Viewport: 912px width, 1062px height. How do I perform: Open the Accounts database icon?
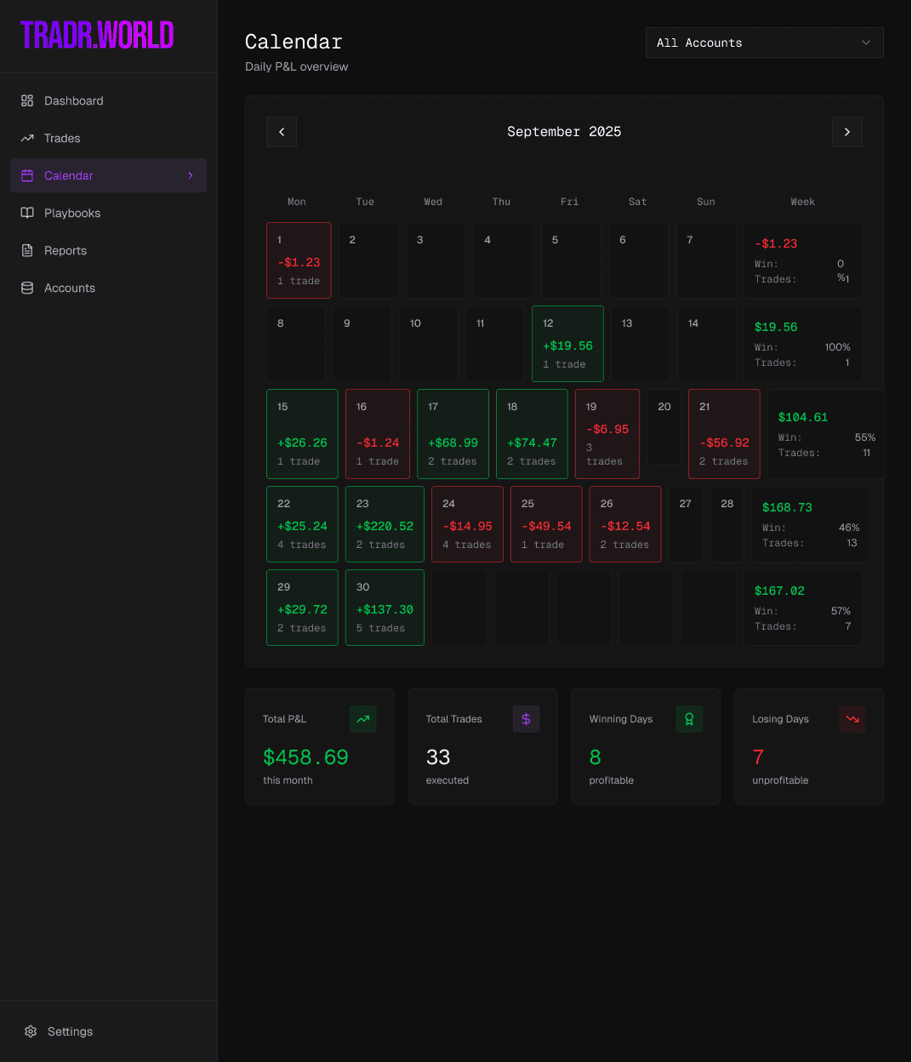tap(26, 288)
